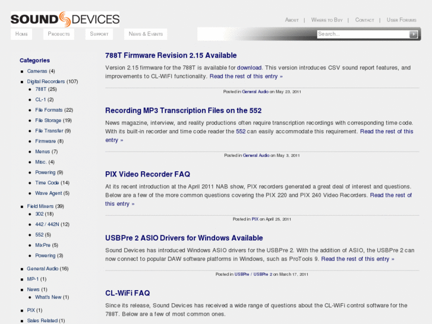Open PIX category from April 25 post
Viewport: 432px width, 324px height.
coord(255,219)
